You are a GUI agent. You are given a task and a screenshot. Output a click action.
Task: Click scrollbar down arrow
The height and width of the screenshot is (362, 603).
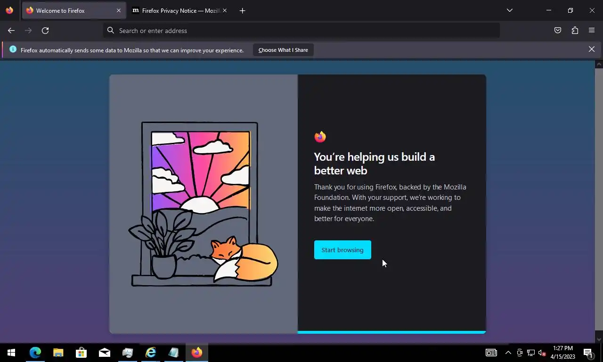coord(599,339)
